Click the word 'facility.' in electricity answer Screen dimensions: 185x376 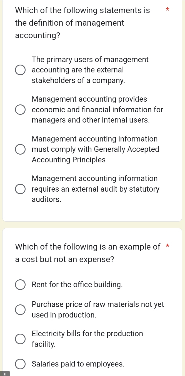tap(44, 344)
